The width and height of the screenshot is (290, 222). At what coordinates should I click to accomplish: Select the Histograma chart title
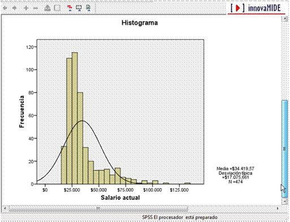point(140,23)
